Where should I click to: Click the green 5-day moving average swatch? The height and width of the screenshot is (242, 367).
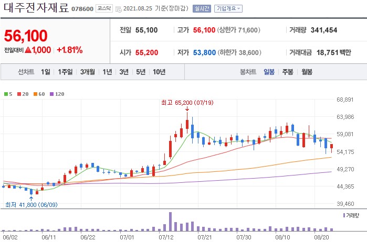(6, 94)
